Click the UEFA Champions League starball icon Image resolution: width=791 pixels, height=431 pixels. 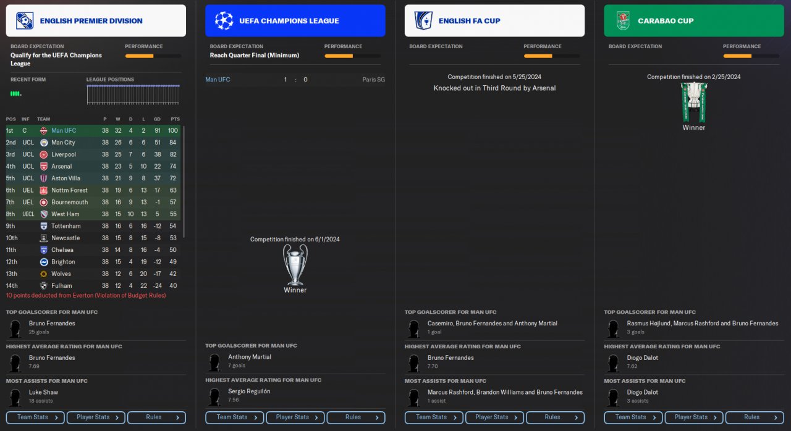224,21
